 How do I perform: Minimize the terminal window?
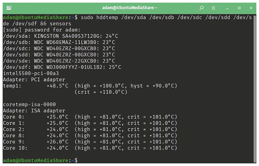click(227, 8)
